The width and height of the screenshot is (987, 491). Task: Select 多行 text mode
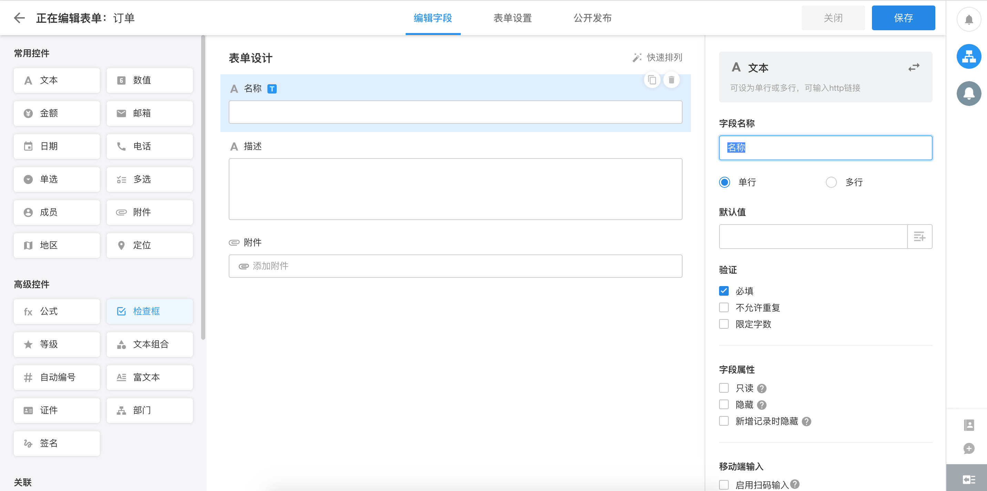(831, 182)
